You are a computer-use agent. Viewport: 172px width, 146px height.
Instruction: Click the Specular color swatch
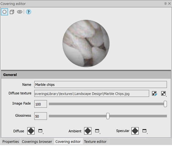(x=135, y=131)
